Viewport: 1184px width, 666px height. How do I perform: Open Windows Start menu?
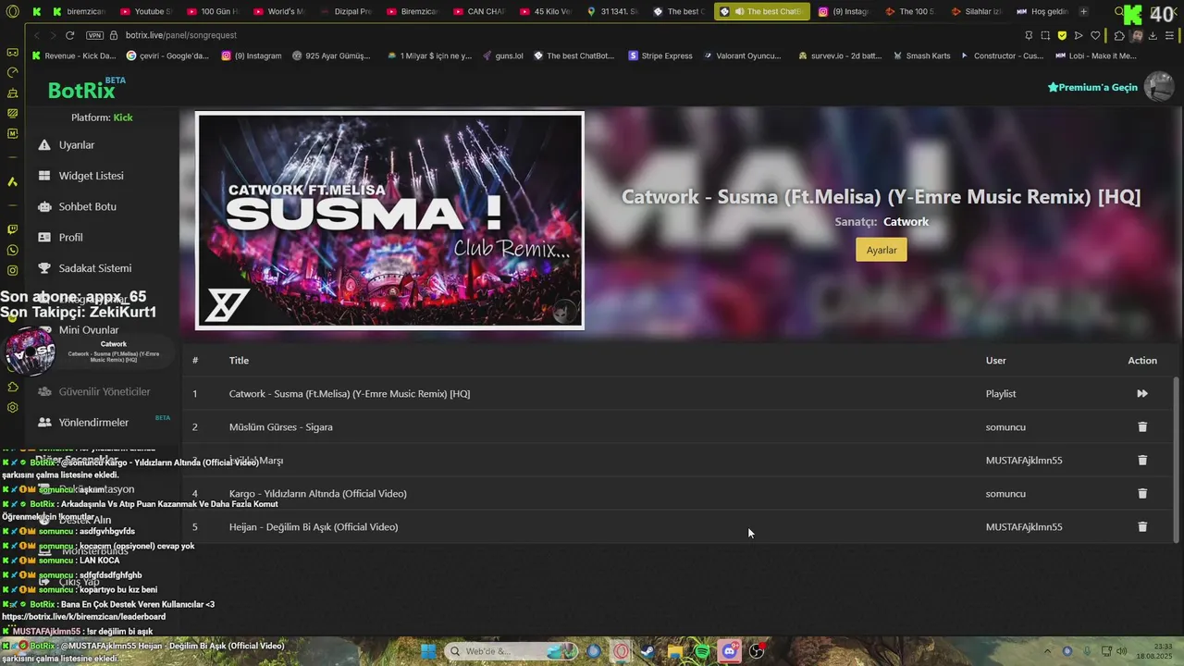point(428,651)
